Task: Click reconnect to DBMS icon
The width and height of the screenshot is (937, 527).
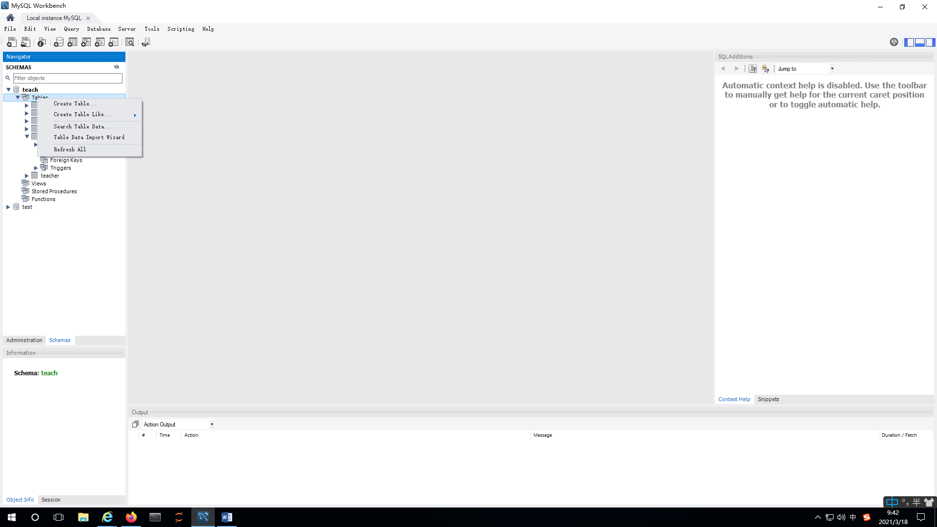Action: (x=146, y=42)
